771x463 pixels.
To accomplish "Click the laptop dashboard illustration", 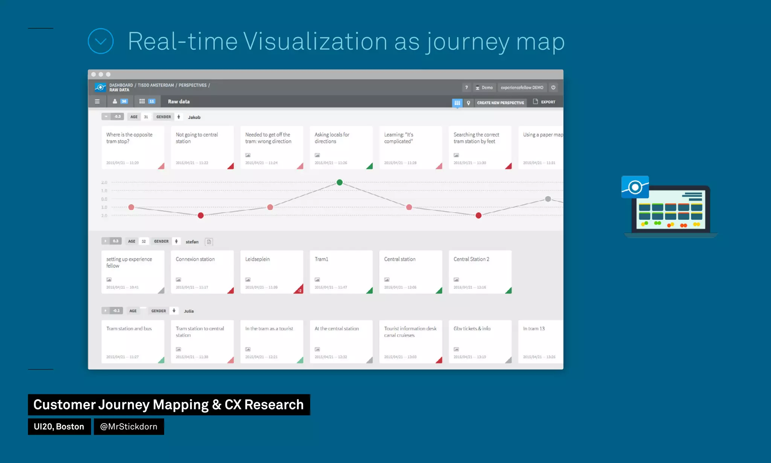I will coord(669,207).
